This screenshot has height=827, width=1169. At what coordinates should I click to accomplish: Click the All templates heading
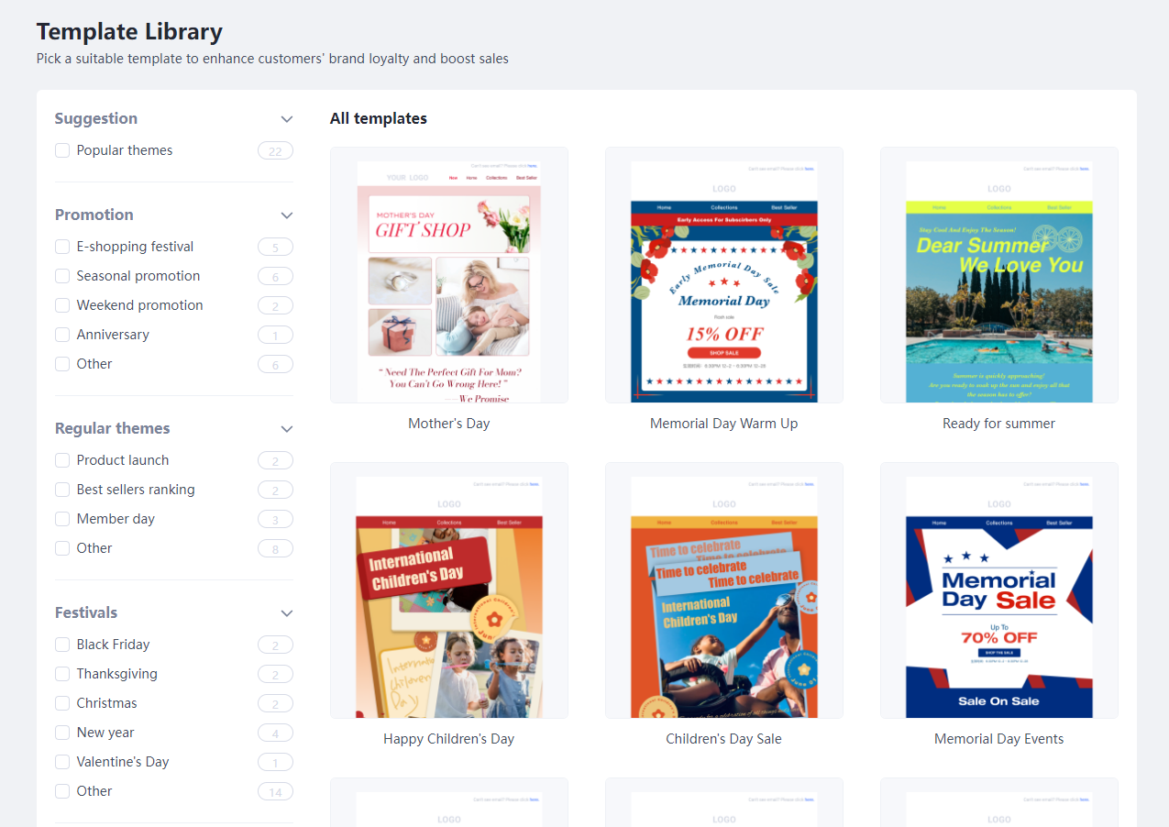(379, 118)
